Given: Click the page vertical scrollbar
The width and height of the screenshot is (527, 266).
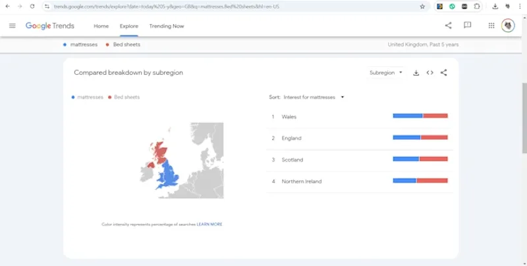Looking at the screenshot, I should point(524,118).
